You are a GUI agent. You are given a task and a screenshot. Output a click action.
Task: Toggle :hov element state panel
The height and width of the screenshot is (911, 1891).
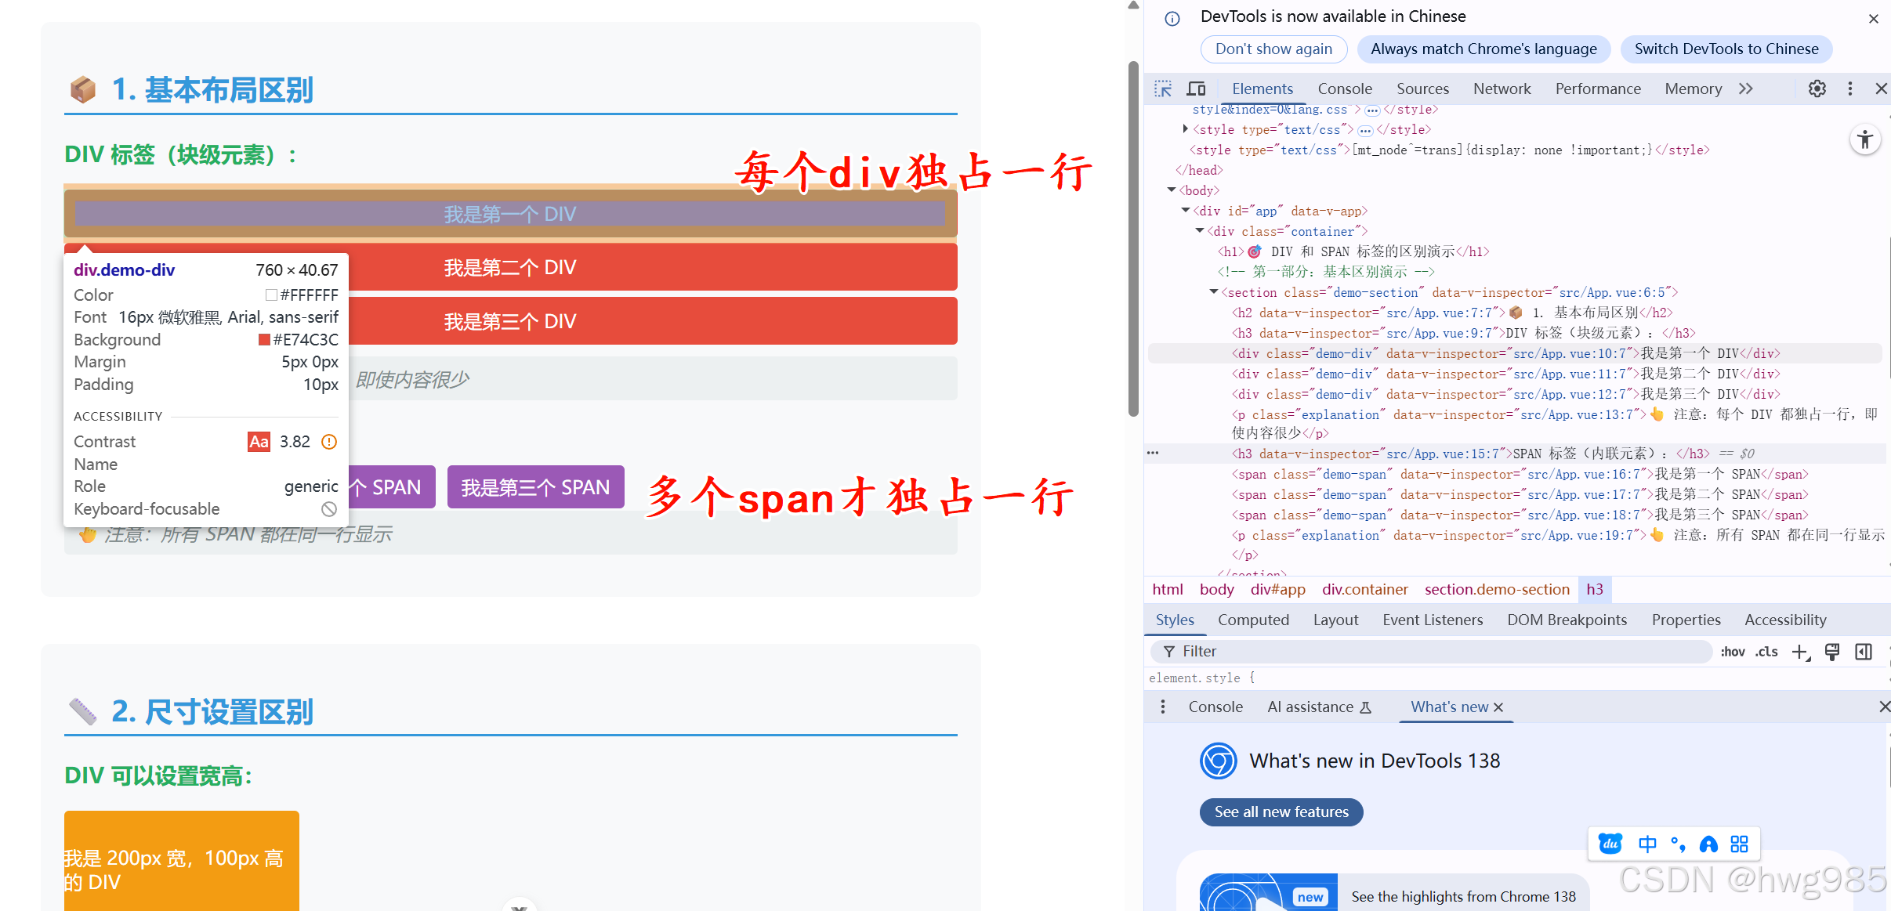[x=1733, y=652]
